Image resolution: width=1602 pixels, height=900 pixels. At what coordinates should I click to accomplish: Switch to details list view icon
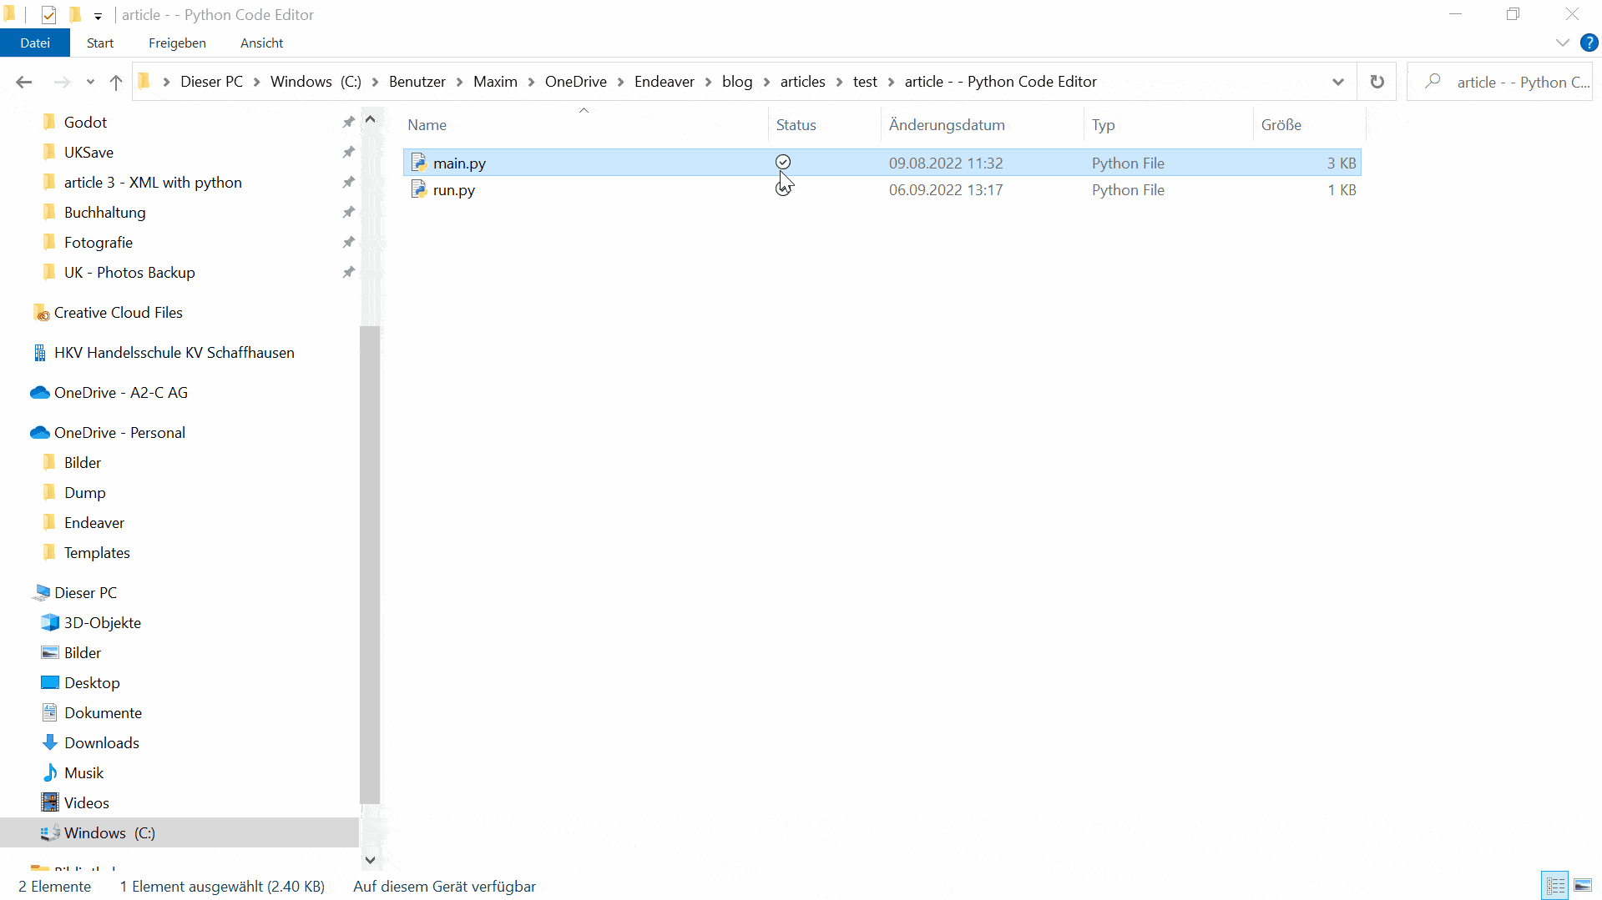(x=1555, y=886)
